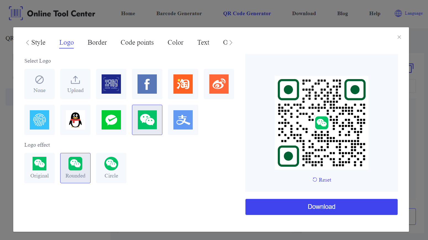Select the Taobao logo
Screen dimensions: 428x240
[183, 84]
